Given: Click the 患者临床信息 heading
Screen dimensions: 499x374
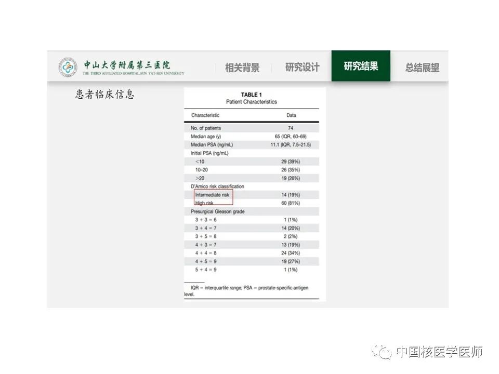Looking at the screenshot, I should 104,94.
